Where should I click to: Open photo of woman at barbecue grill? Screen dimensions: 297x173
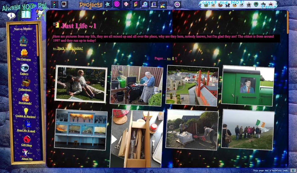136,85
